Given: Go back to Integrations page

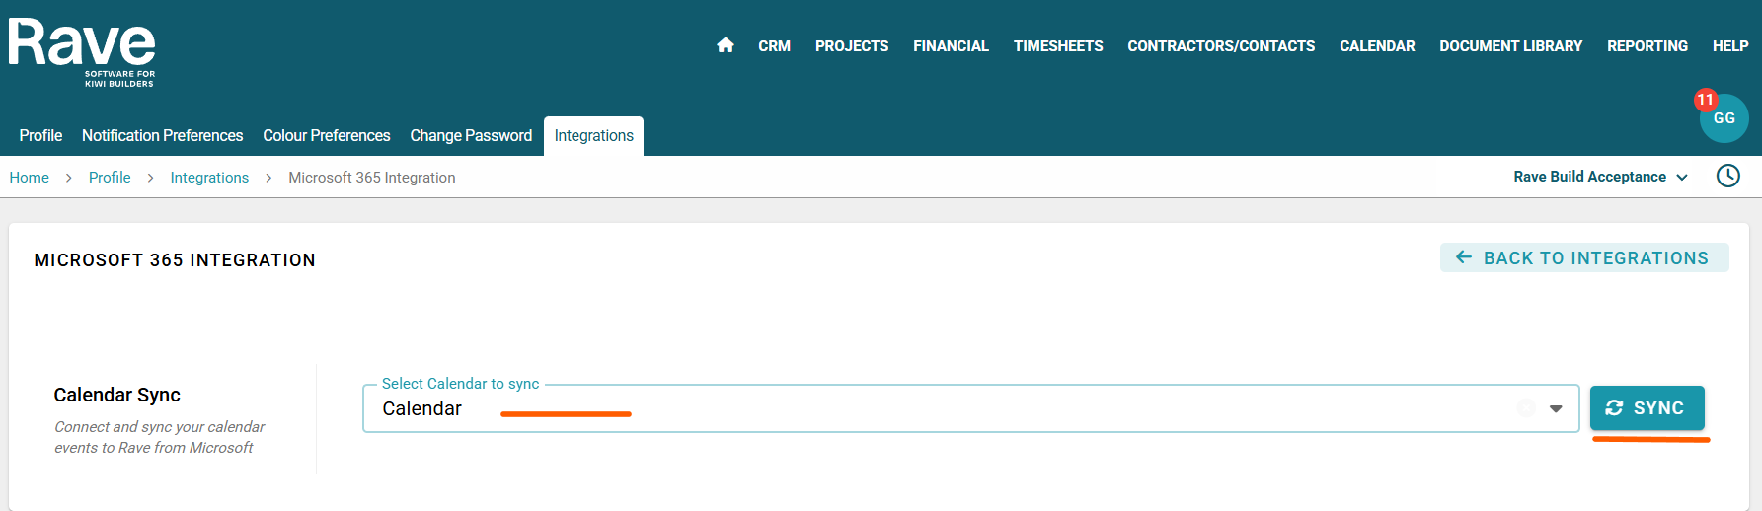Looking at the screenshot, I should [1583, 258].
